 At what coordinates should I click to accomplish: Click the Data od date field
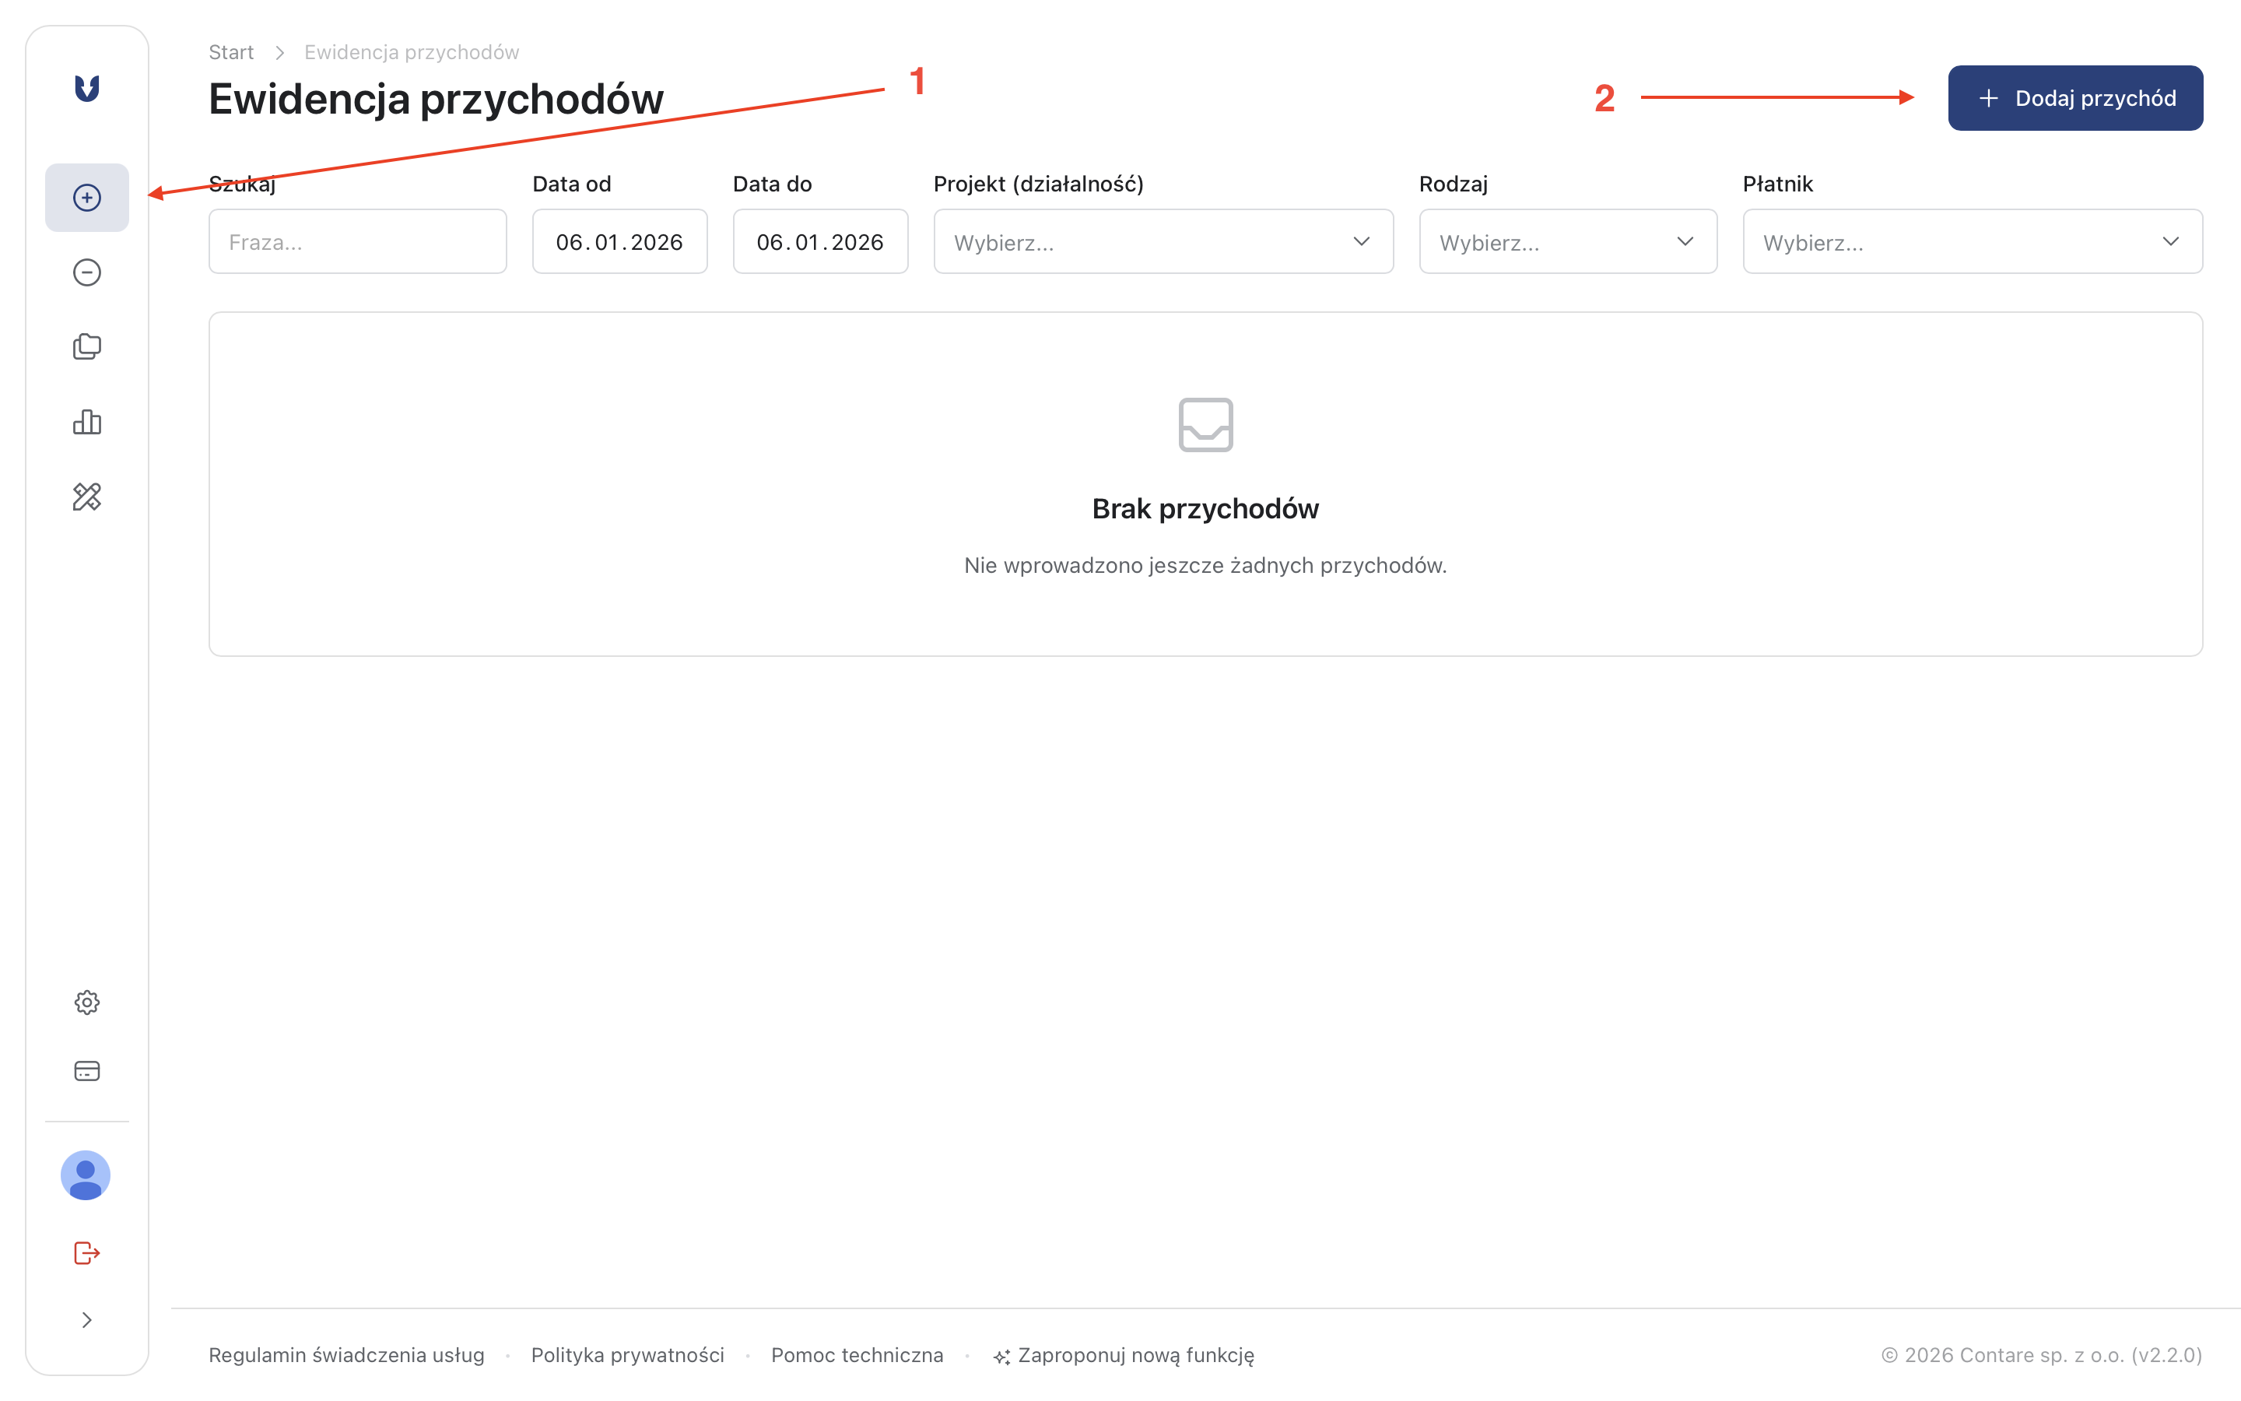pyautogui.click(x=619, y=242)
